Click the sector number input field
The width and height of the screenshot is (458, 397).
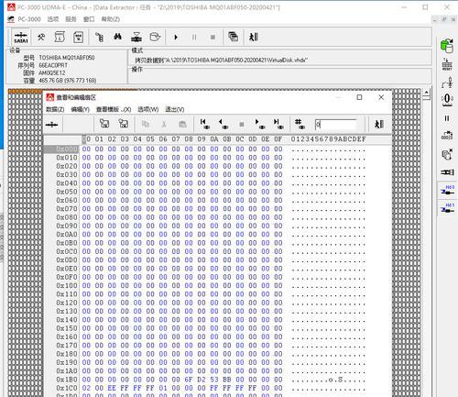(x=336, y=125)
